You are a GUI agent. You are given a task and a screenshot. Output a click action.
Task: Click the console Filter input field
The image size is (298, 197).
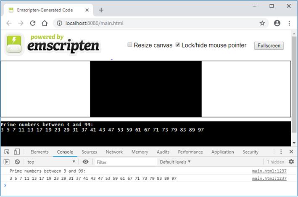[x=125, y=162]
